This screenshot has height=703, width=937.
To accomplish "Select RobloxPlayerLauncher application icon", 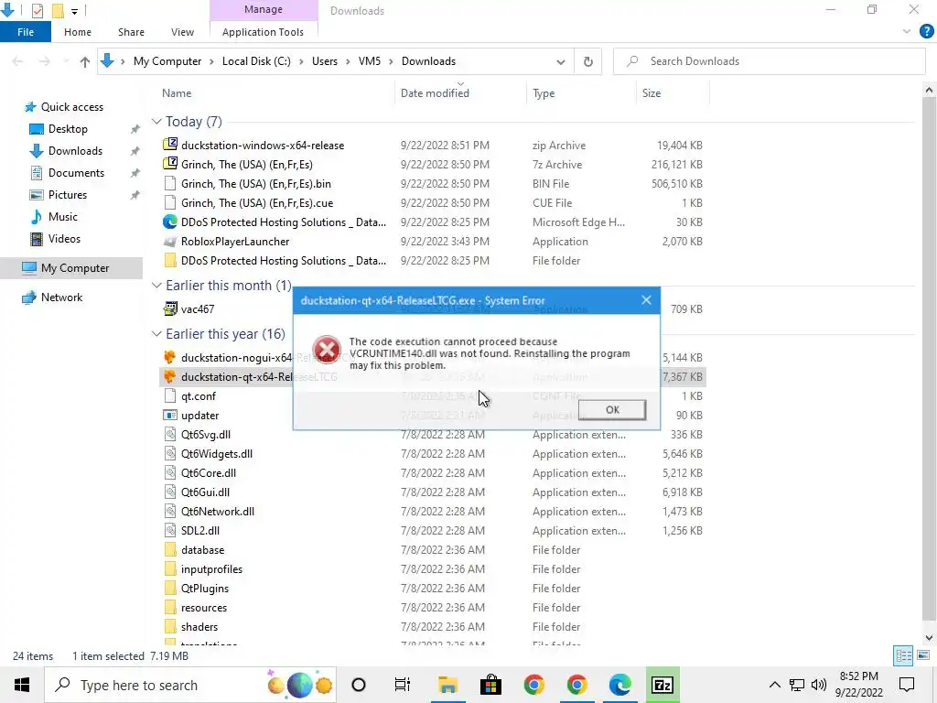I will 169,242.
